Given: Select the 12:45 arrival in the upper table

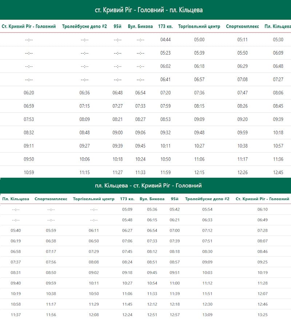Looking at the screenshot, I should coord(278,173).
